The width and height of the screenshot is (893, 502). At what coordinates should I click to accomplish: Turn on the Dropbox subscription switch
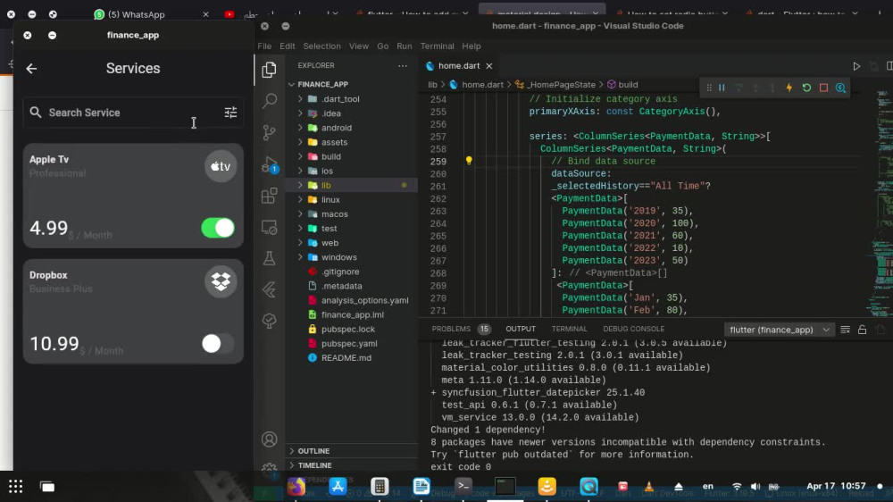[x=218, y=344]
